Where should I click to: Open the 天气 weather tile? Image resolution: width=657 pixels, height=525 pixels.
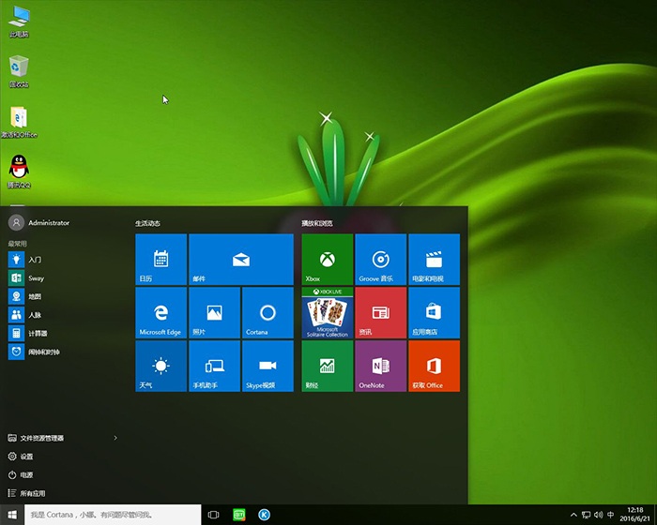click(x=160, y=366)
